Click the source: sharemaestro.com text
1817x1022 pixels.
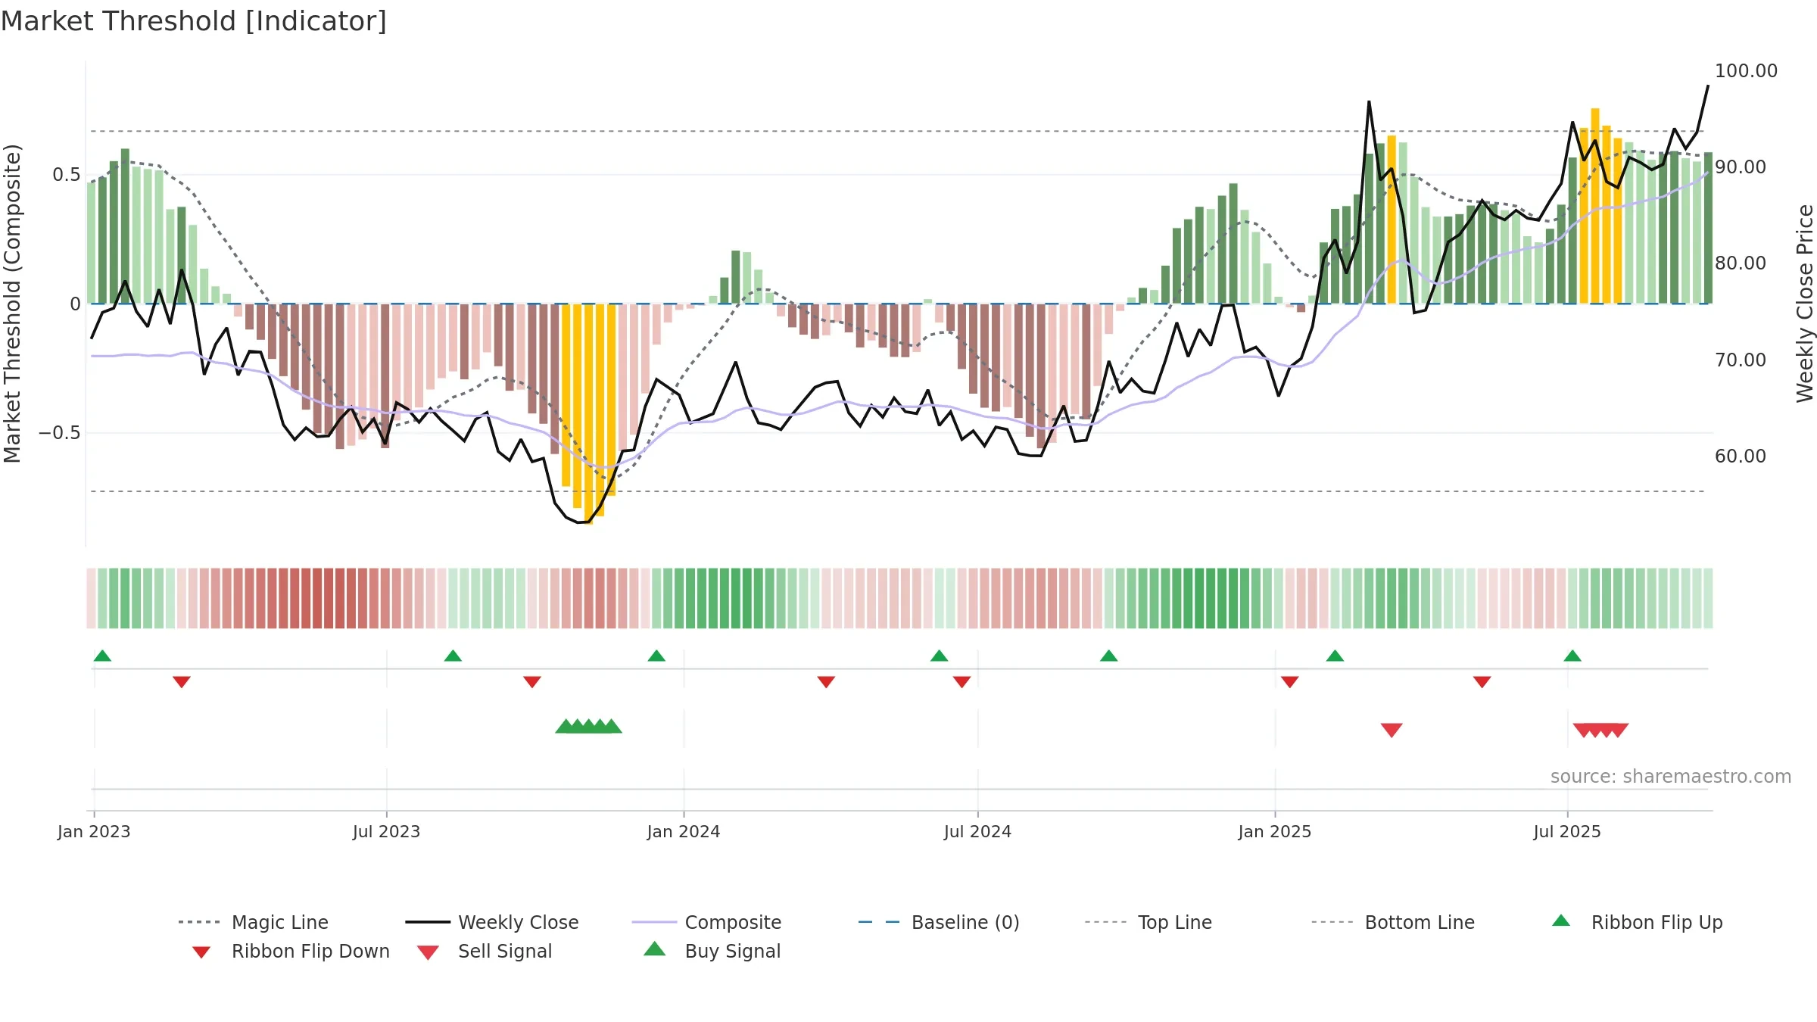(1671, 777)
